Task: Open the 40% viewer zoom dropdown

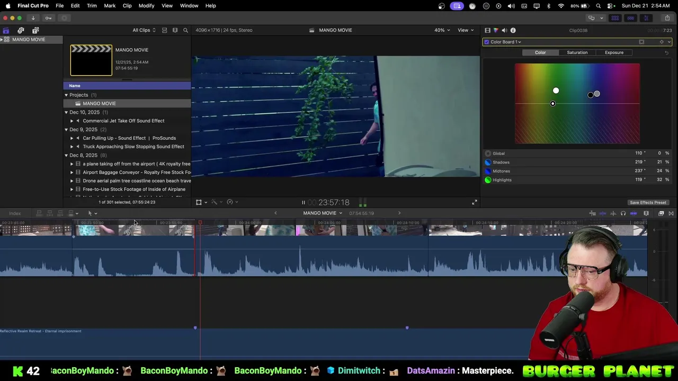Action: tap(442, 30)
